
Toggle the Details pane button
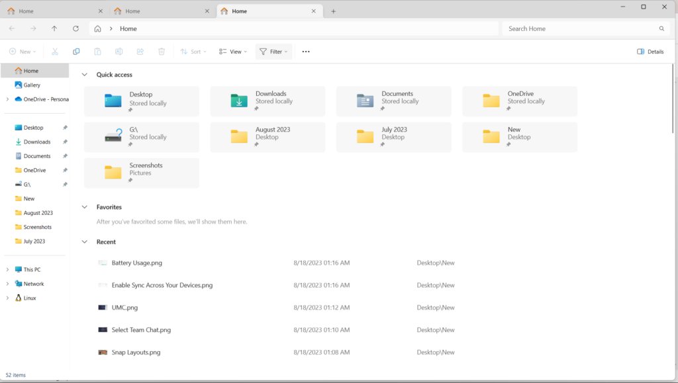point(650,52)
